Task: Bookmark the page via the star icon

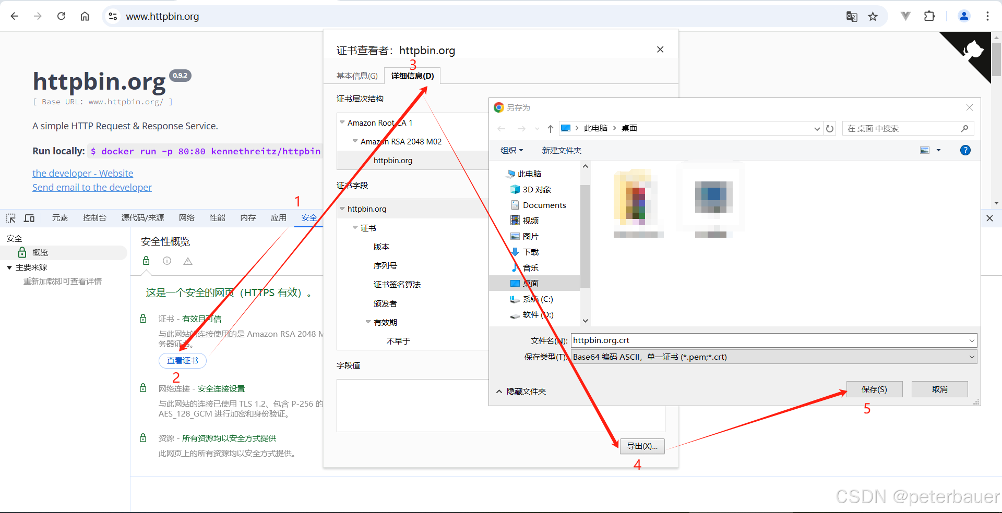Action: point(873,16)
